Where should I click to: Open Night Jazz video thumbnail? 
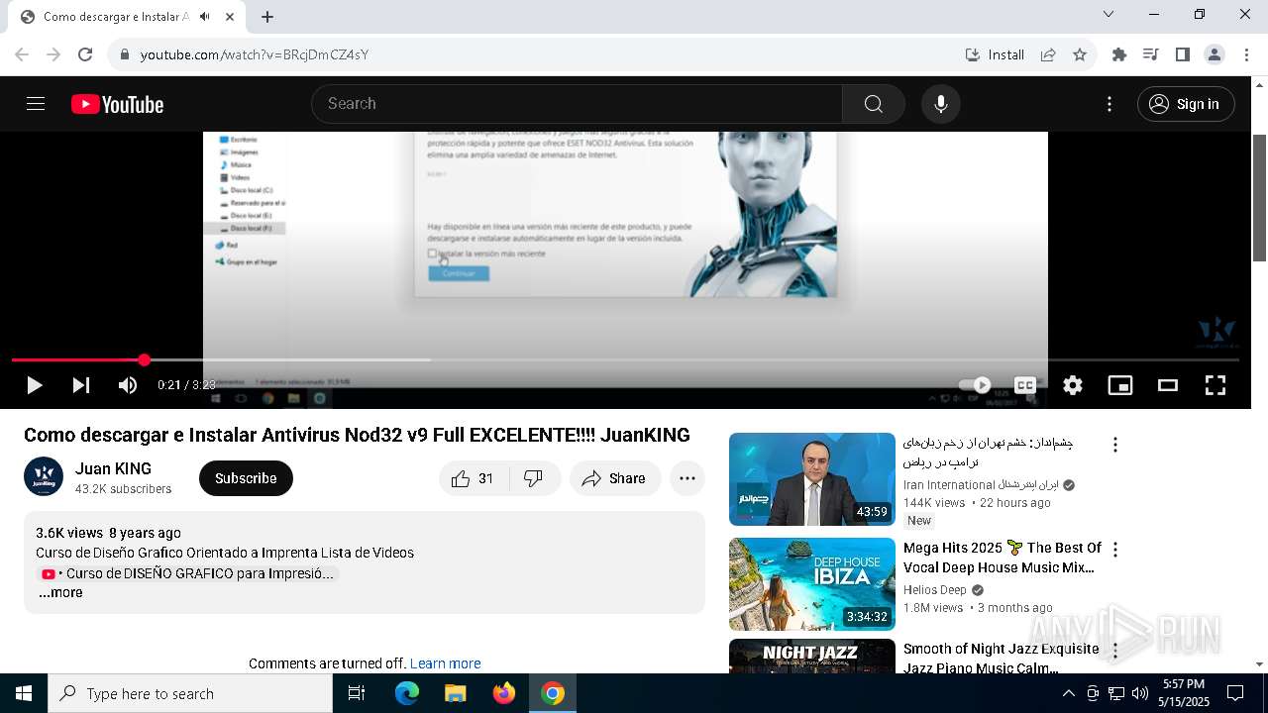tap(812, 656)
